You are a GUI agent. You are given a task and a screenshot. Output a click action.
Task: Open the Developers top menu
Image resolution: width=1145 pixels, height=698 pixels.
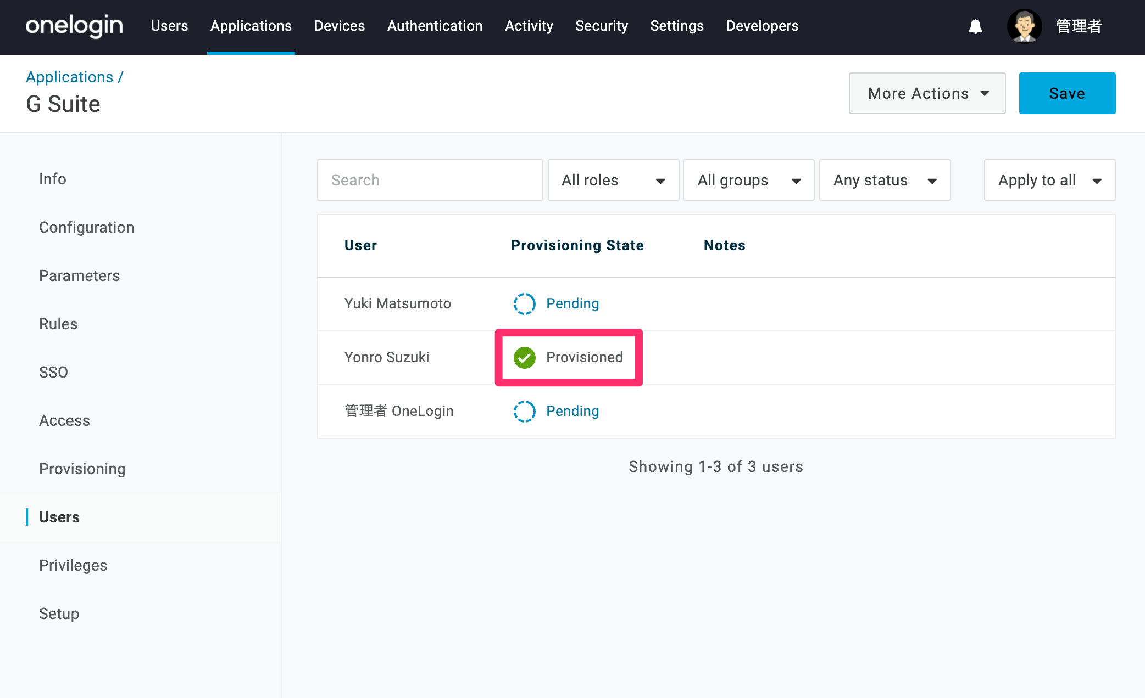click(763, 26)
